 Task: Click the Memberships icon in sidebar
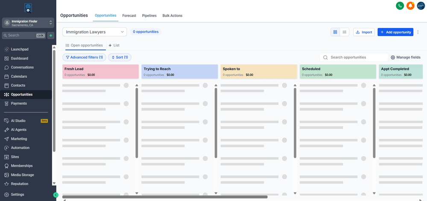6,166
